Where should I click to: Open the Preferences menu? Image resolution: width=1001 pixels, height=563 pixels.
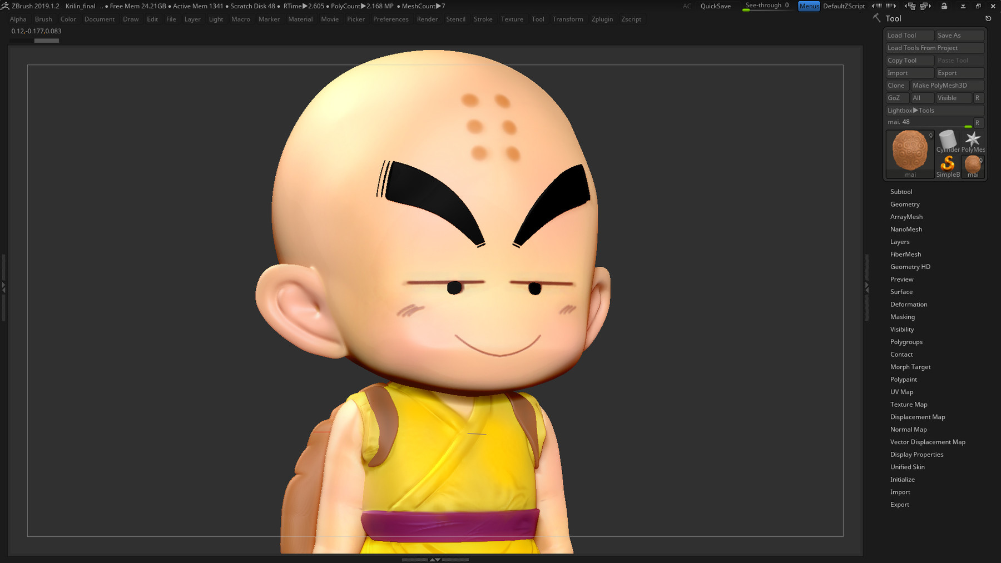(x=391, y=19)
